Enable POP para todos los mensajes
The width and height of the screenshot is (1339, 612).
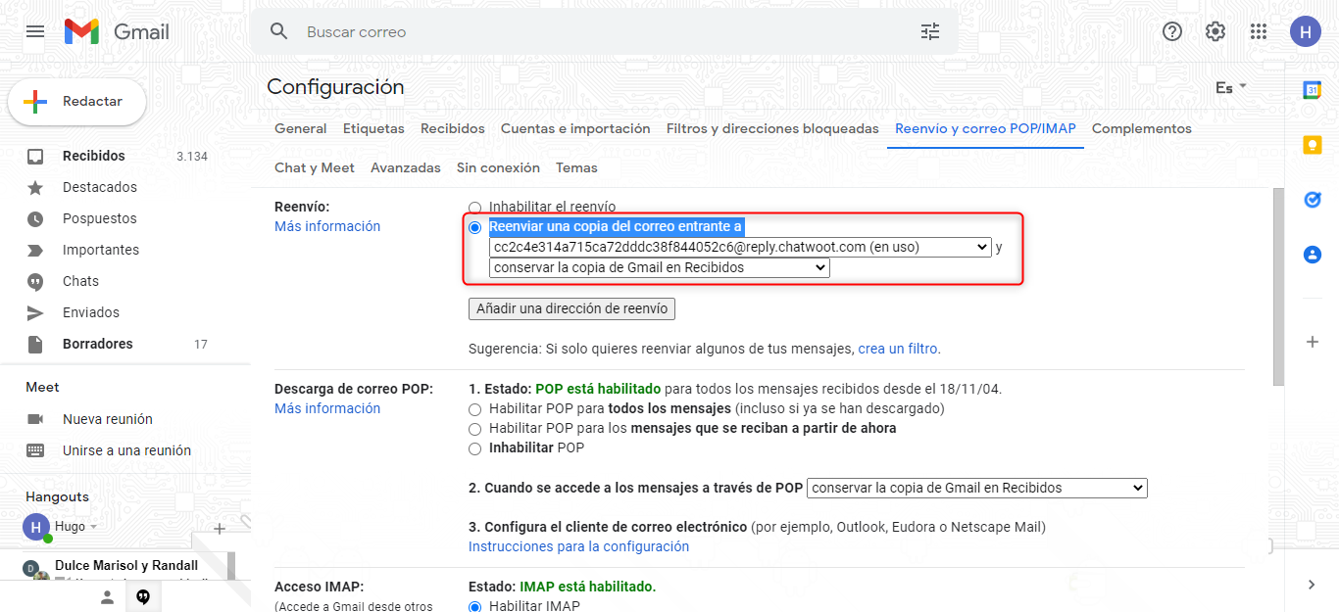coord(475,409)
